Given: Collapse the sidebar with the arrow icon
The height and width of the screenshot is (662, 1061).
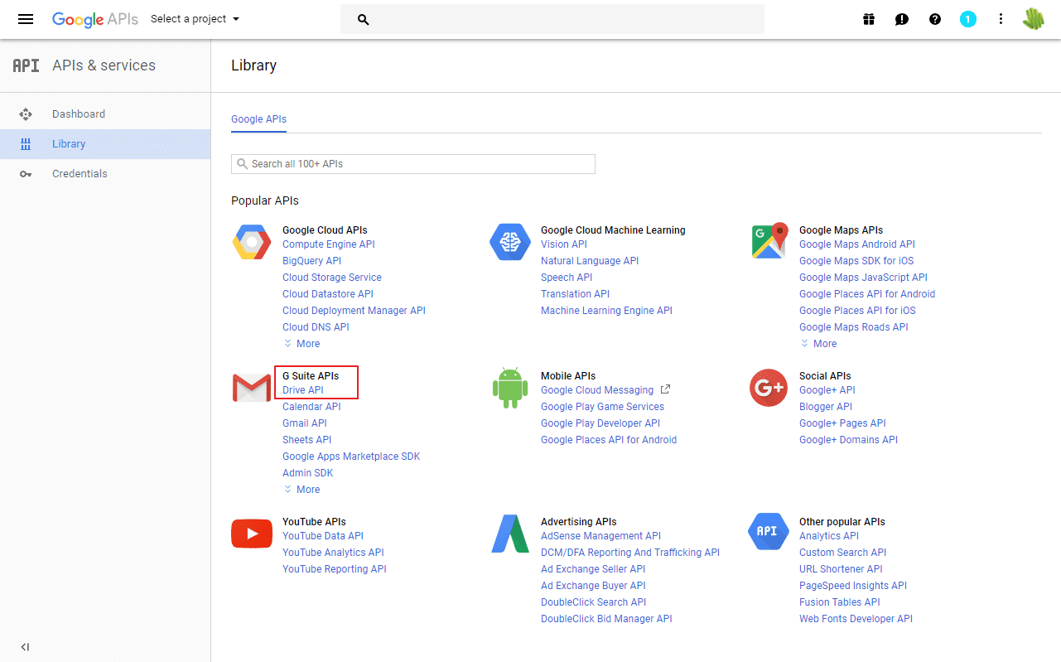Looking at the screenshot, I should point(25,647).
